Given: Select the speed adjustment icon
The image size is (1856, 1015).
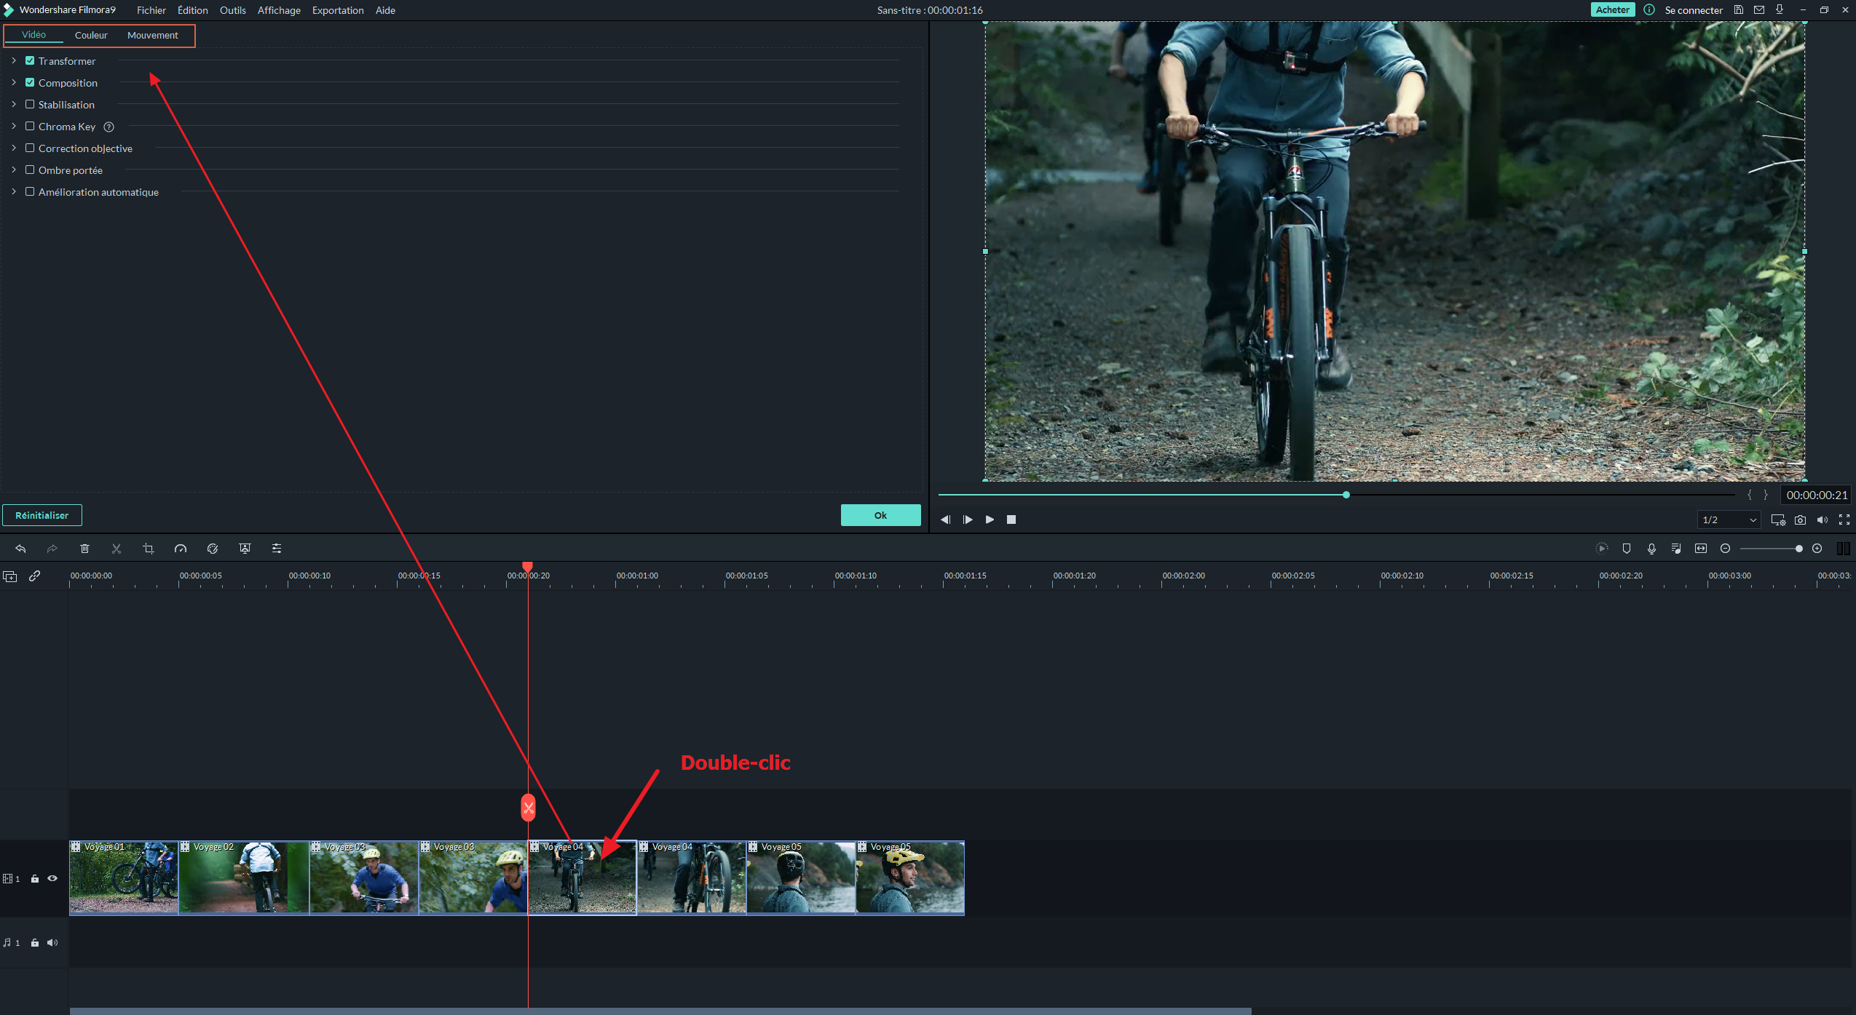Looking at the screenshot, I should point(180,547).
